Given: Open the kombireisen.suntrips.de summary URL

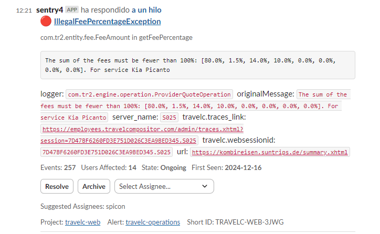Looking at the screenshot, I should coord(270,152).
